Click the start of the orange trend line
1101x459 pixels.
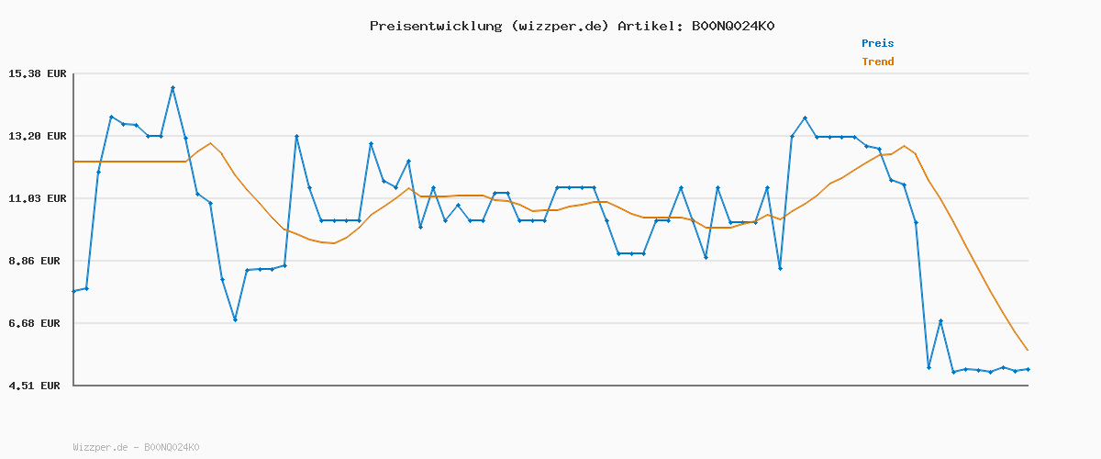(x=74, y=162)
